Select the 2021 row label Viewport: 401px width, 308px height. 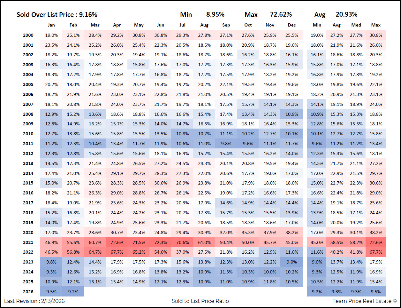point(28,242)
